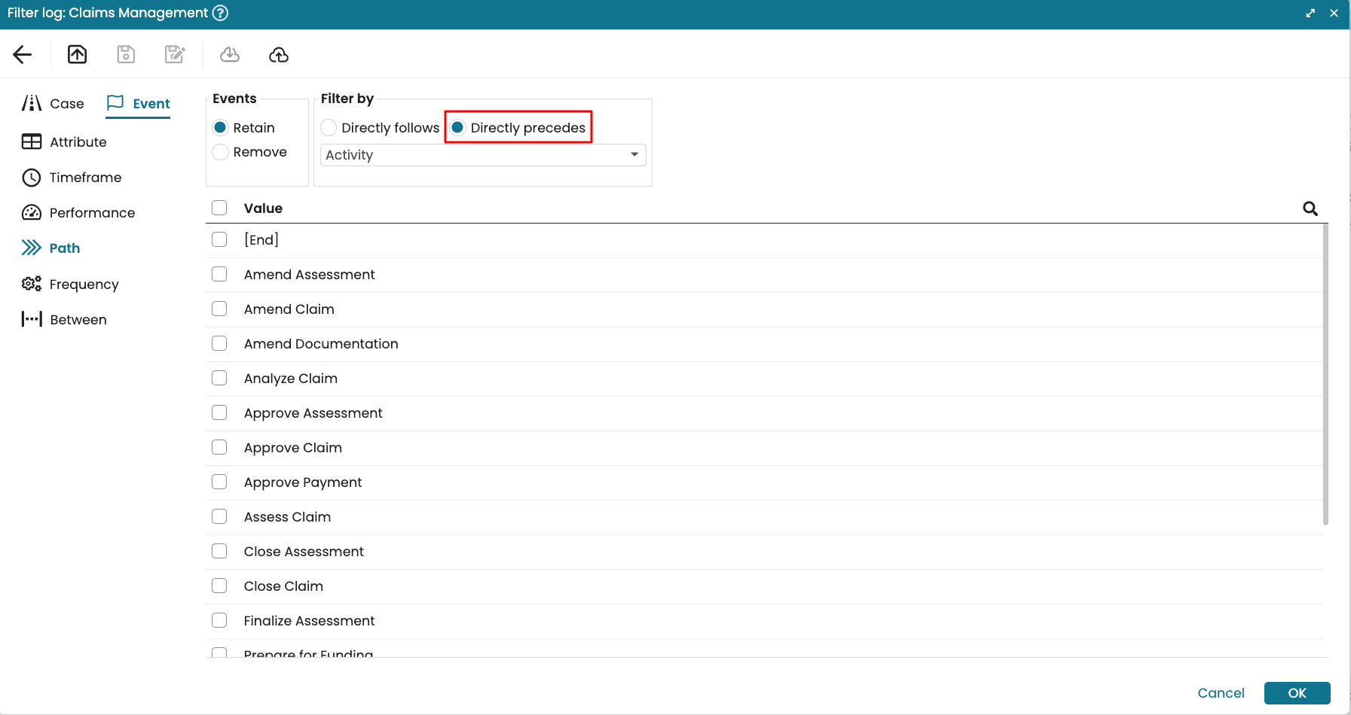
Task: Tick the Amend Assessment checkbox
Action: [x=219, y=275]
